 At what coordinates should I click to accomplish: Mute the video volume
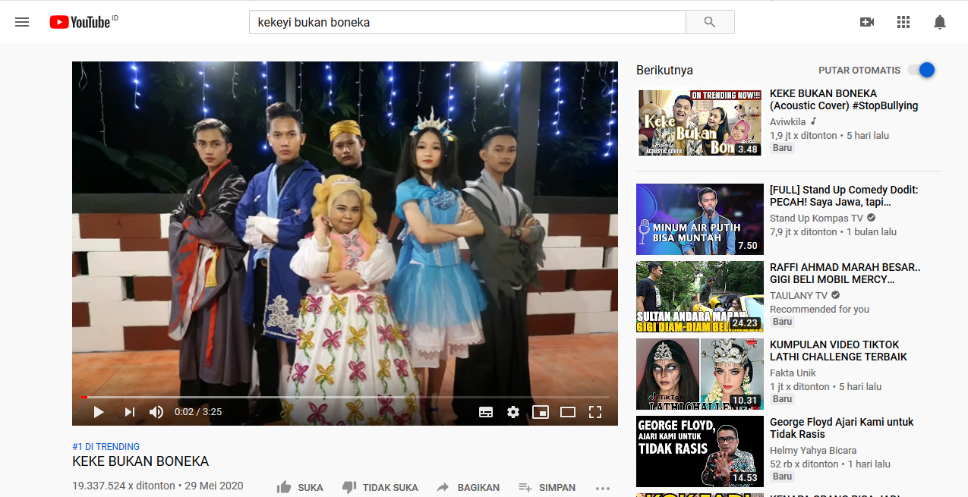pyautogui.click(x=156, y=412)
